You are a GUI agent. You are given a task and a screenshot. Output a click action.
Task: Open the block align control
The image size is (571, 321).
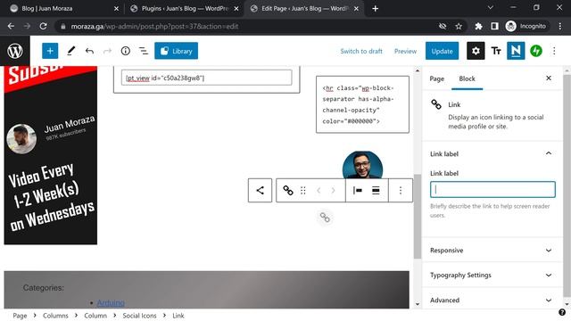click(376, 190)
